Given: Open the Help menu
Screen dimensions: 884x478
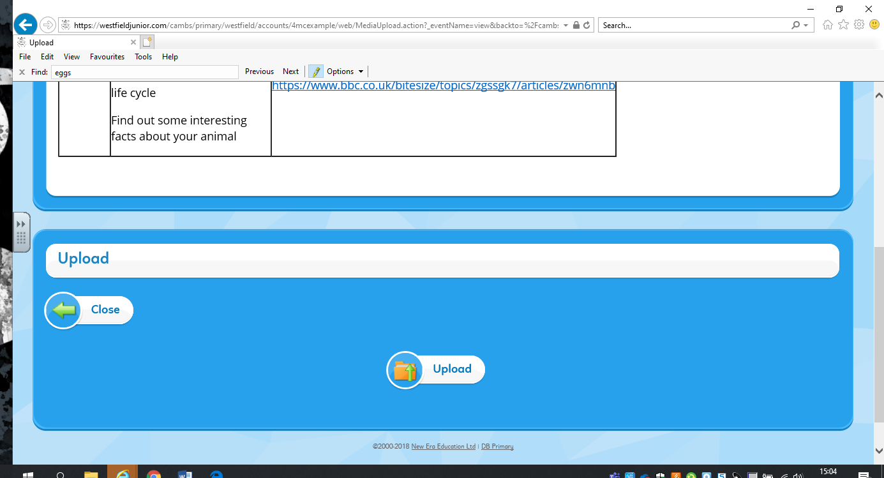Looking at the screenshot, I should 170,57.
